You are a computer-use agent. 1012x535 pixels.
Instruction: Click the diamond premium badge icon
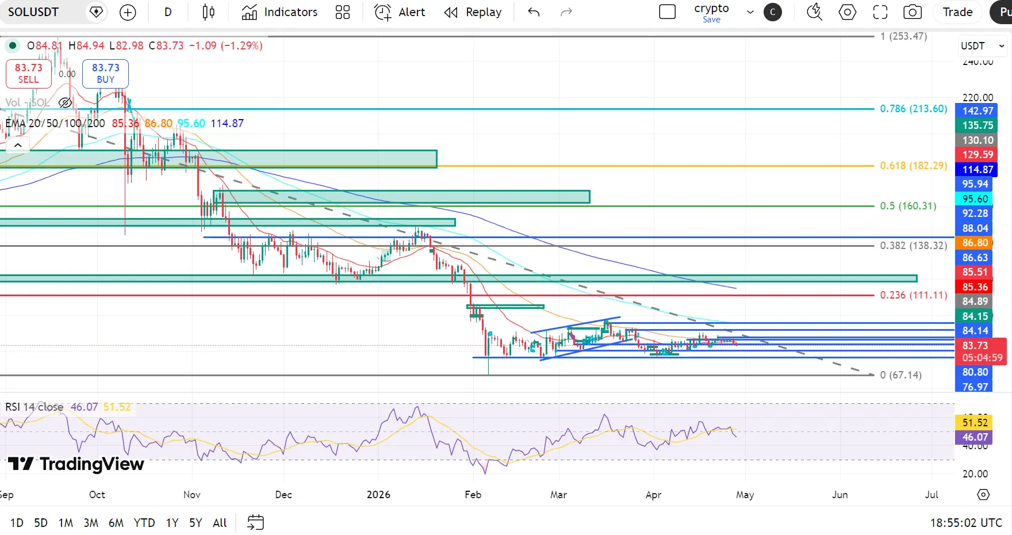click(x=97, y=12)
